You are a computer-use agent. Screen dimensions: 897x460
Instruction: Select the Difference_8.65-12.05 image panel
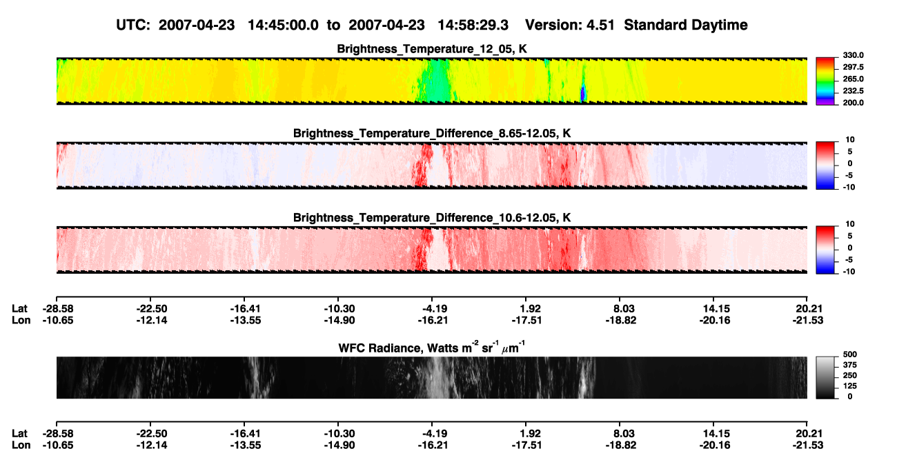click(431, 165)
